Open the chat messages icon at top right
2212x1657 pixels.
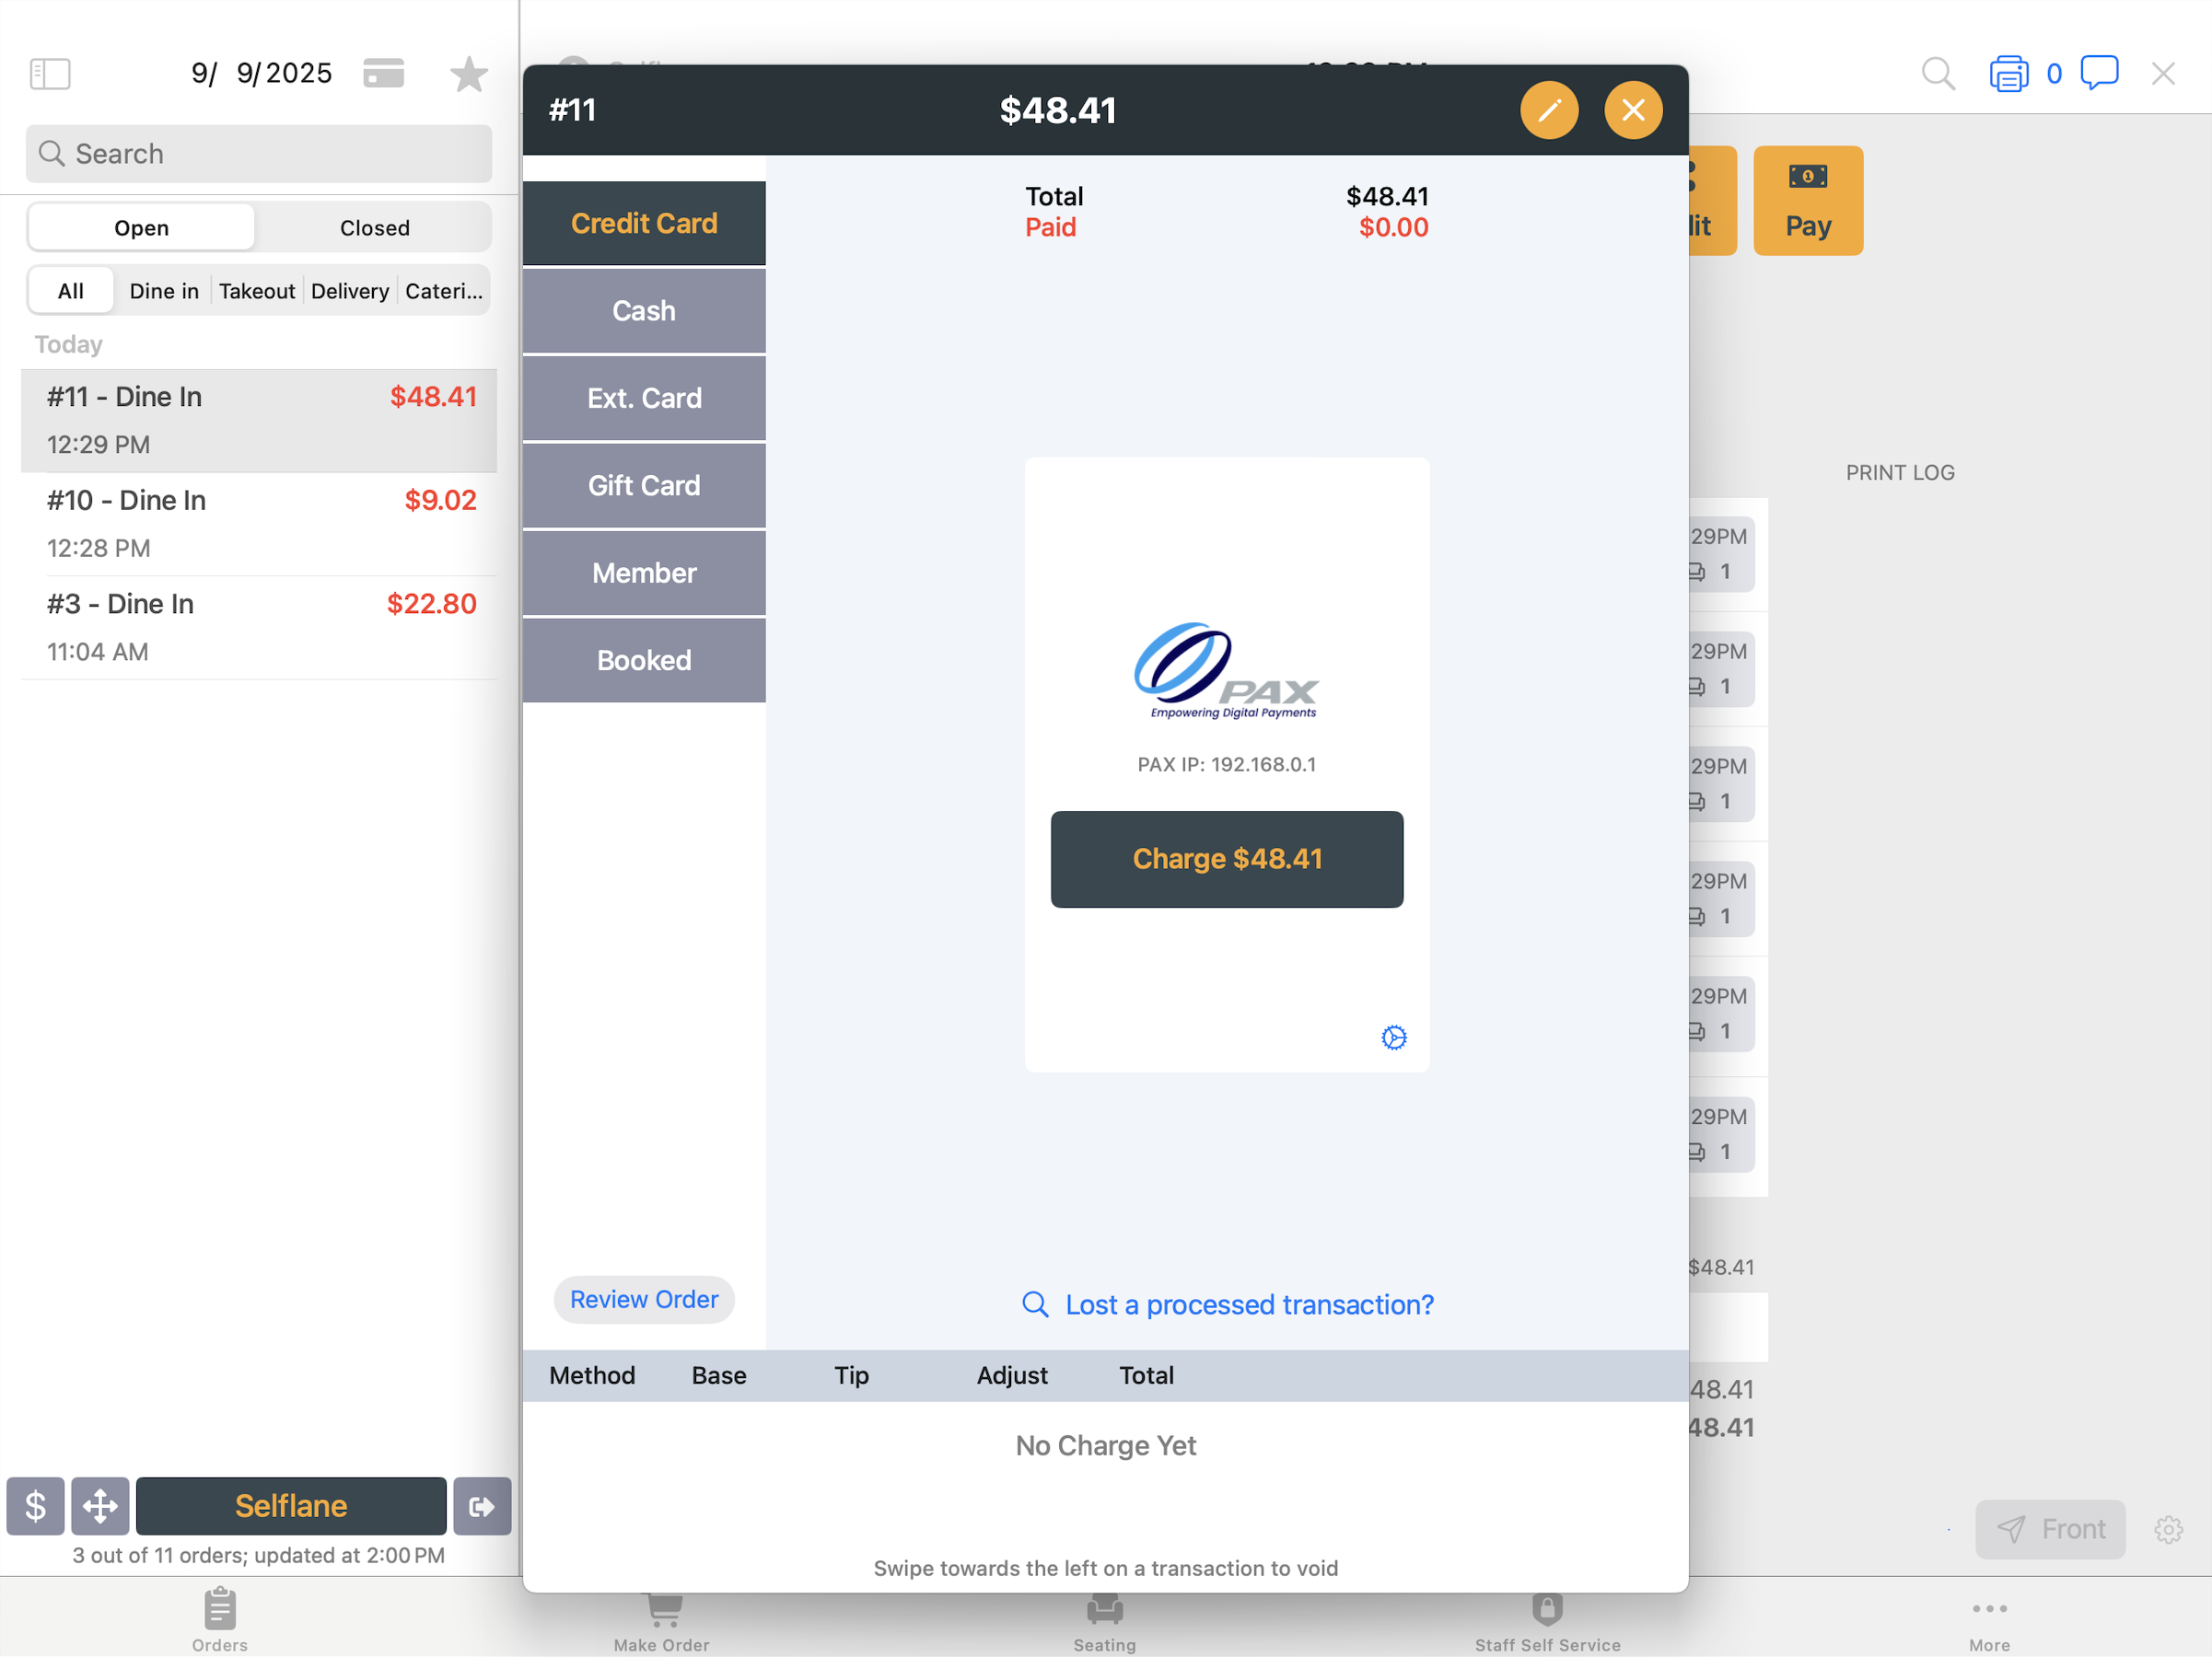coord(2098,73)
